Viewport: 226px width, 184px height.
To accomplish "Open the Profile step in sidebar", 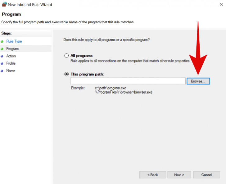I will click(11, 63).
